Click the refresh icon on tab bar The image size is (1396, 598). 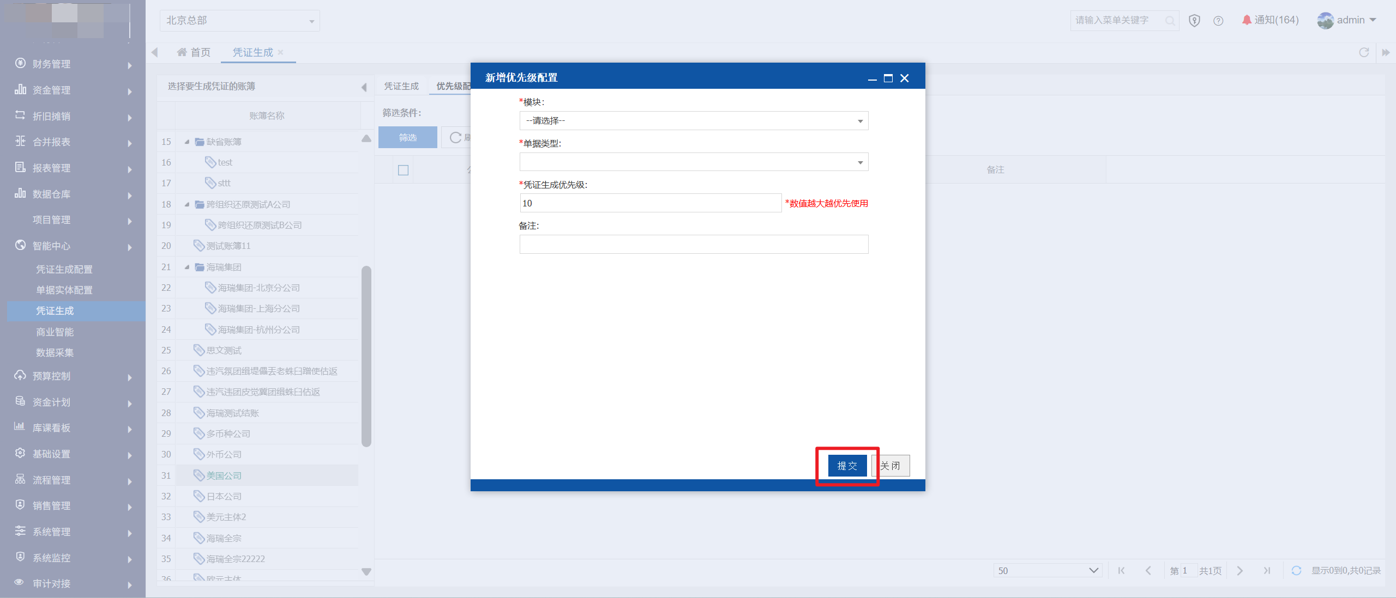point(1364,52)
